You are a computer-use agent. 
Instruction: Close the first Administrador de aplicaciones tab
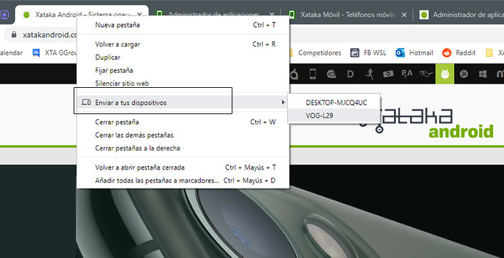pyautogui.click(x=272, y=15)
